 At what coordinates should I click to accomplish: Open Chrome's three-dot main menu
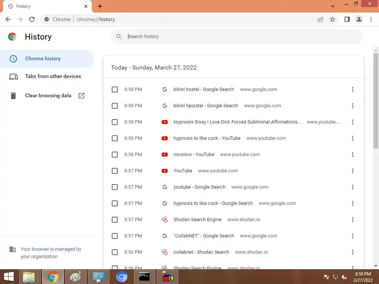tap(371, 19)
